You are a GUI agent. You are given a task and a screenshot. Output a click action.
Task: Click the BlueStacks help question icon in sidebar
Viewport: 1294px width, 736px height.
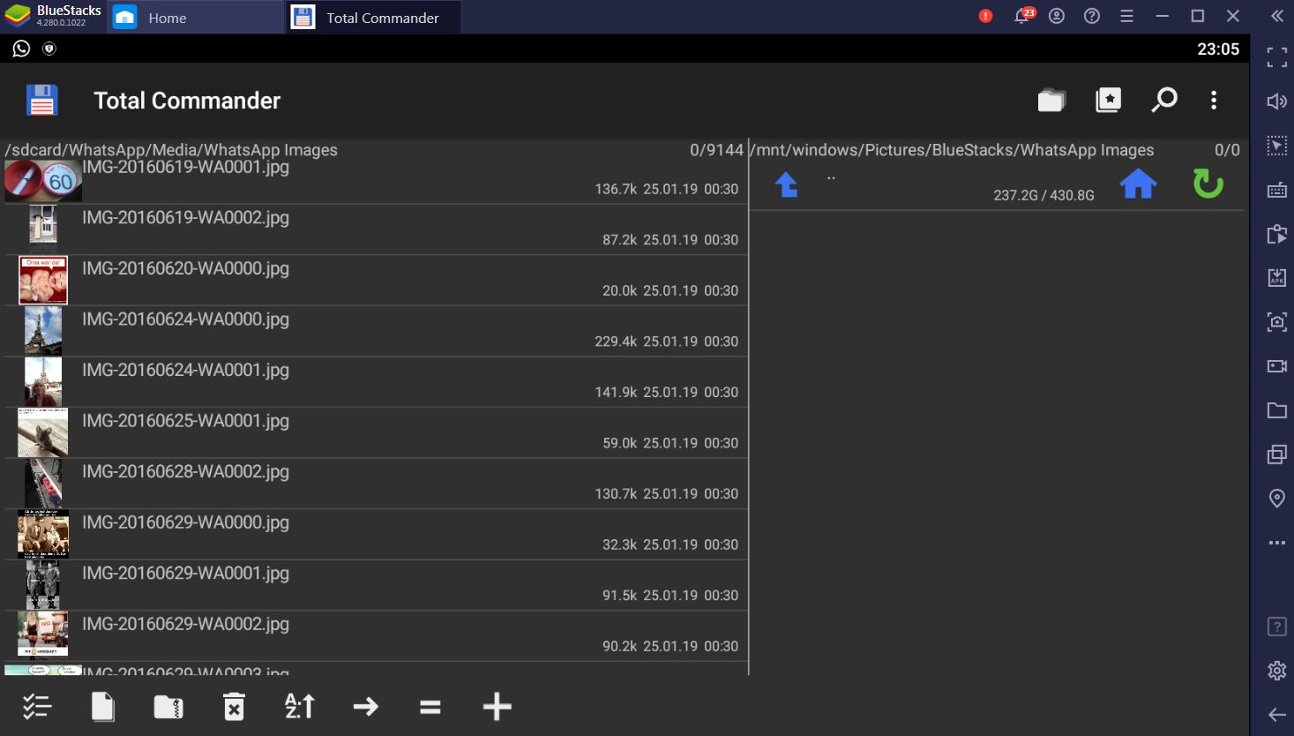(1276, 627)
